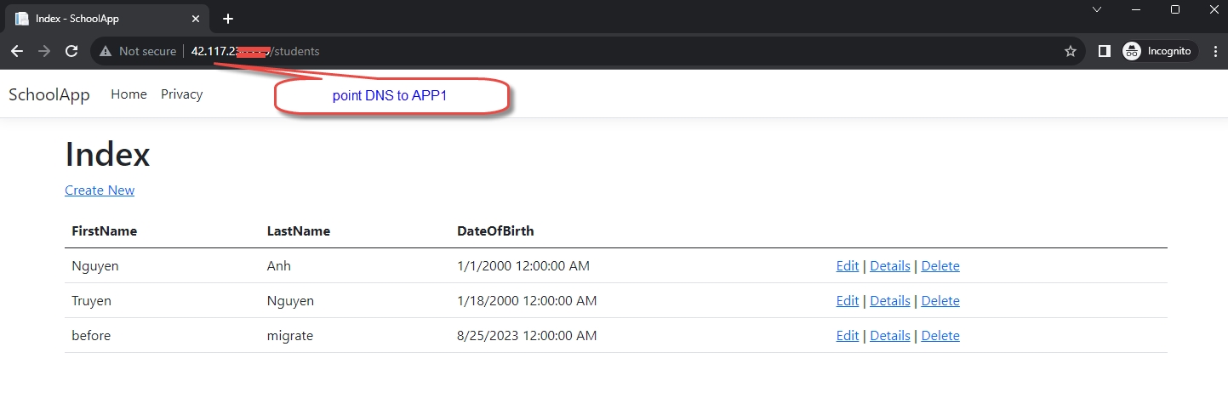Click the browser back arrow
This screenshot has width=1228, height=415.
coord(17,51)
